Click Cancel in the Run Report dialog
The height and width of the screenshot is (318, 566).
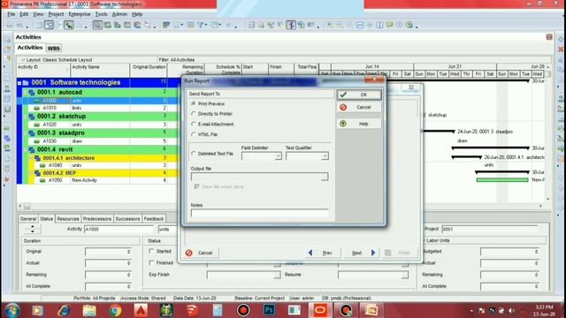point(359,107)
